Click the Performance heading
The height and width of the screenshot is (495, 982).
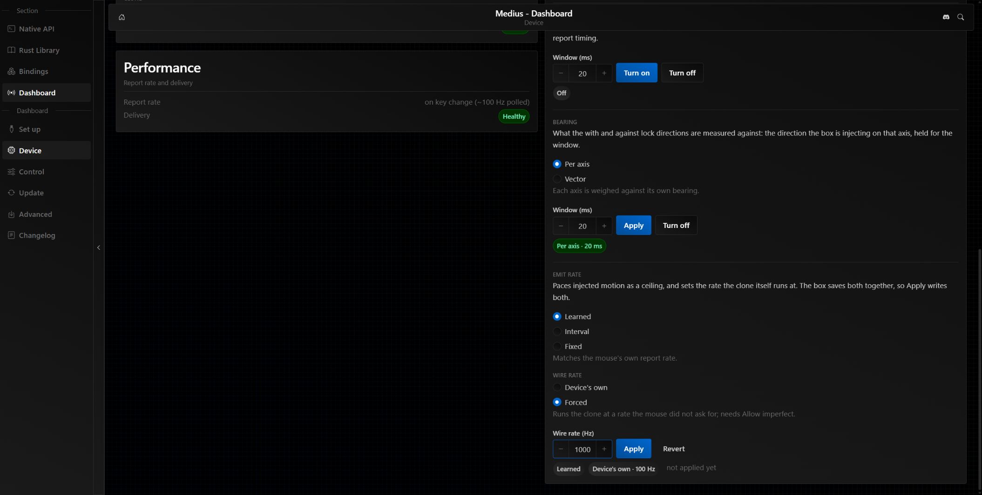click(162, 68)
